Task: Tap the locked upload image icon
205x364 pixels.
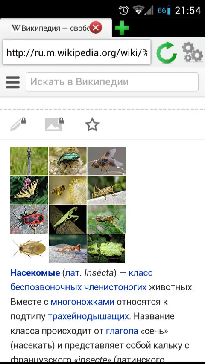Action: [54, 124]
